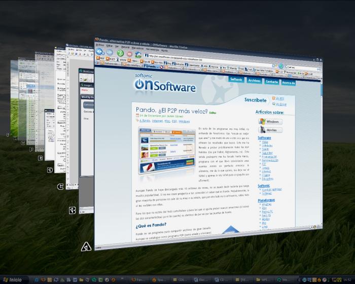355x284 pixels.
Task: Click the Firefox Forward arrow button
Action: pos(110,52)
